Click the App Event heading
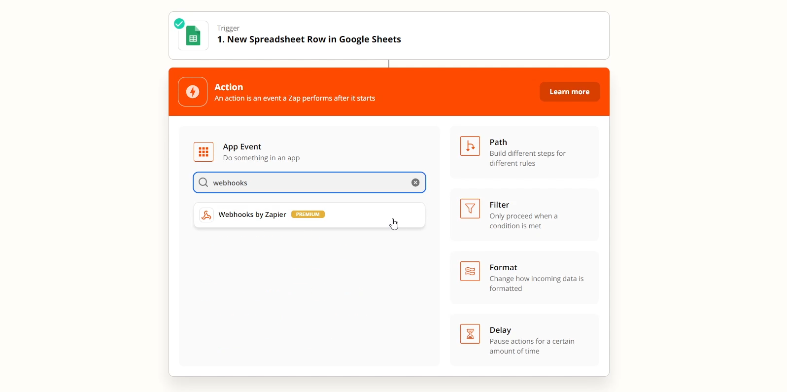The width and height of the screenshot is (787, 392). pos(242,146)
